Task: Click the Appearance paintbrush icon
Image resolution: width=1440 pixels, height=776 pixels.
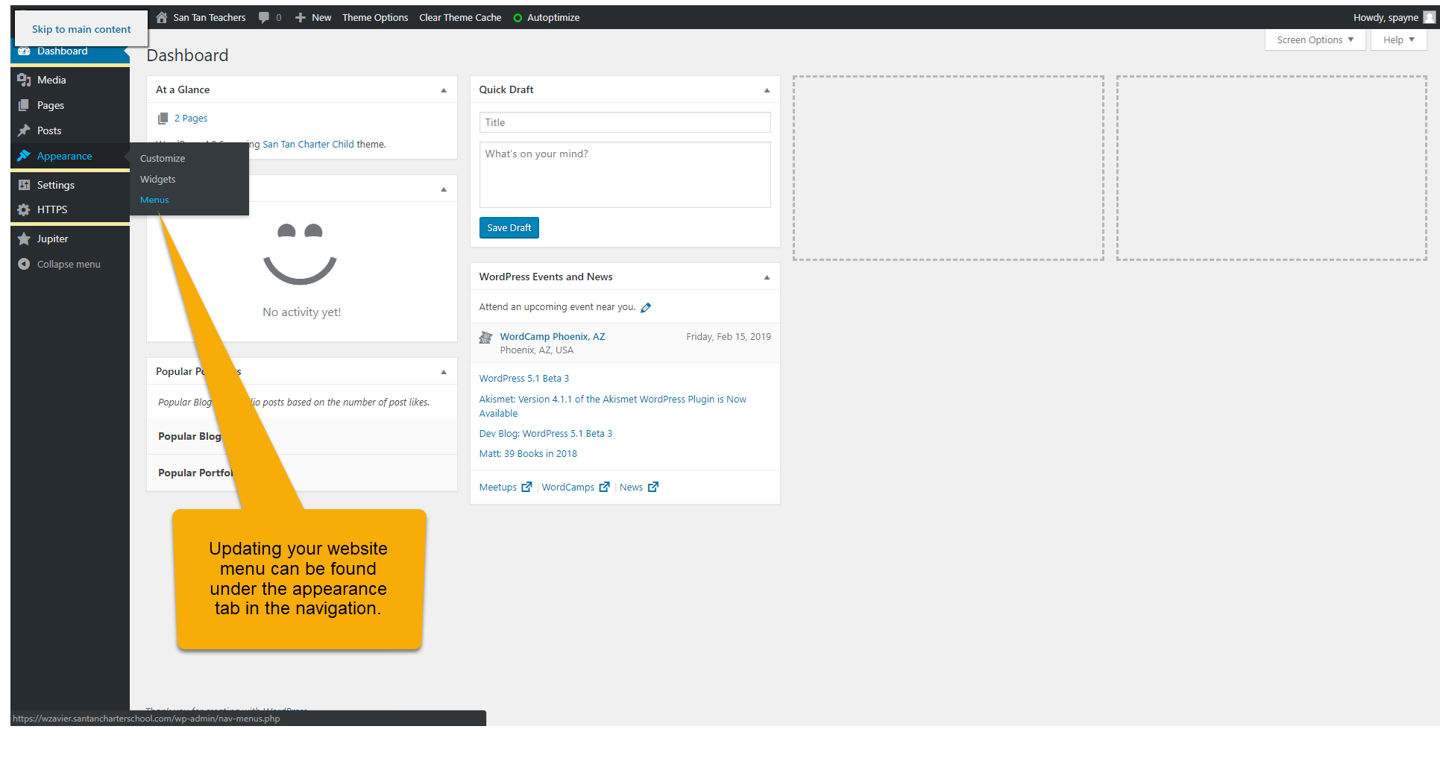Action: (x=24, y=156)
